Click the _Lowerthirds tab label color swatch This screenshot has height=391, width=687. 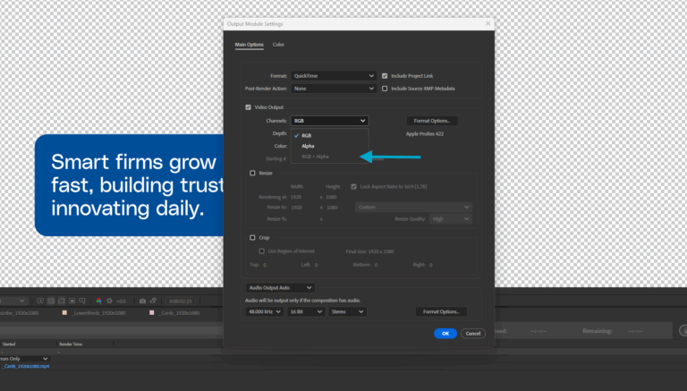click(x=64, y=313)
